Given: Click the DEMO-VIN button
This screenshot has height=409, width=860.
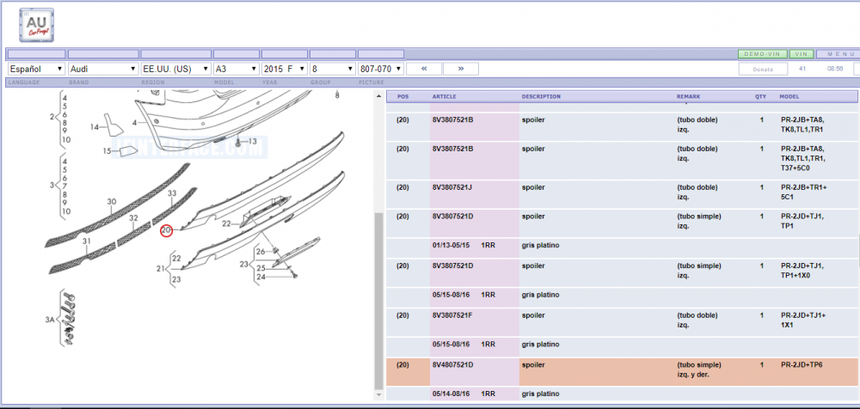Looking at the screenshot, I should pos(762,54).
